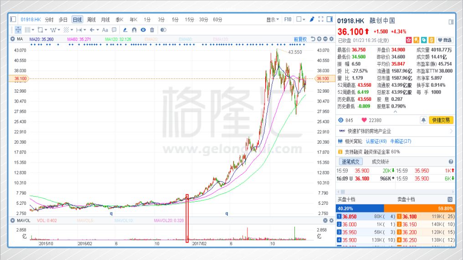
Task: Delete drawings with the trash icon
Action: [x=152, y=30]
